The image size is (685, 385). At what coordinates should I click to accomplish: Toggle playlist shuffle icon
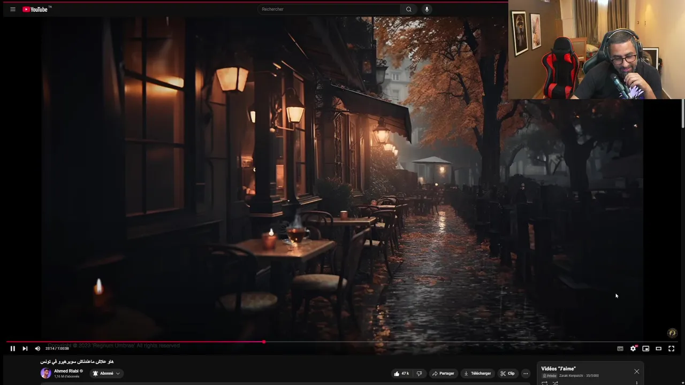click(x=555, y=383)
